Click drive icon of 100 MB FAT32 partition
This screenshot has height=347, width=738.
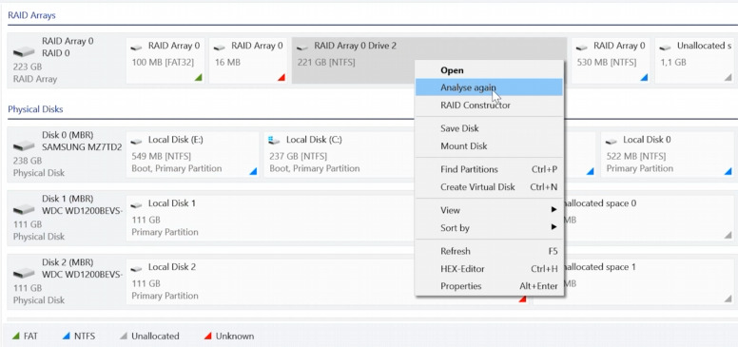[x=137, y=48]
